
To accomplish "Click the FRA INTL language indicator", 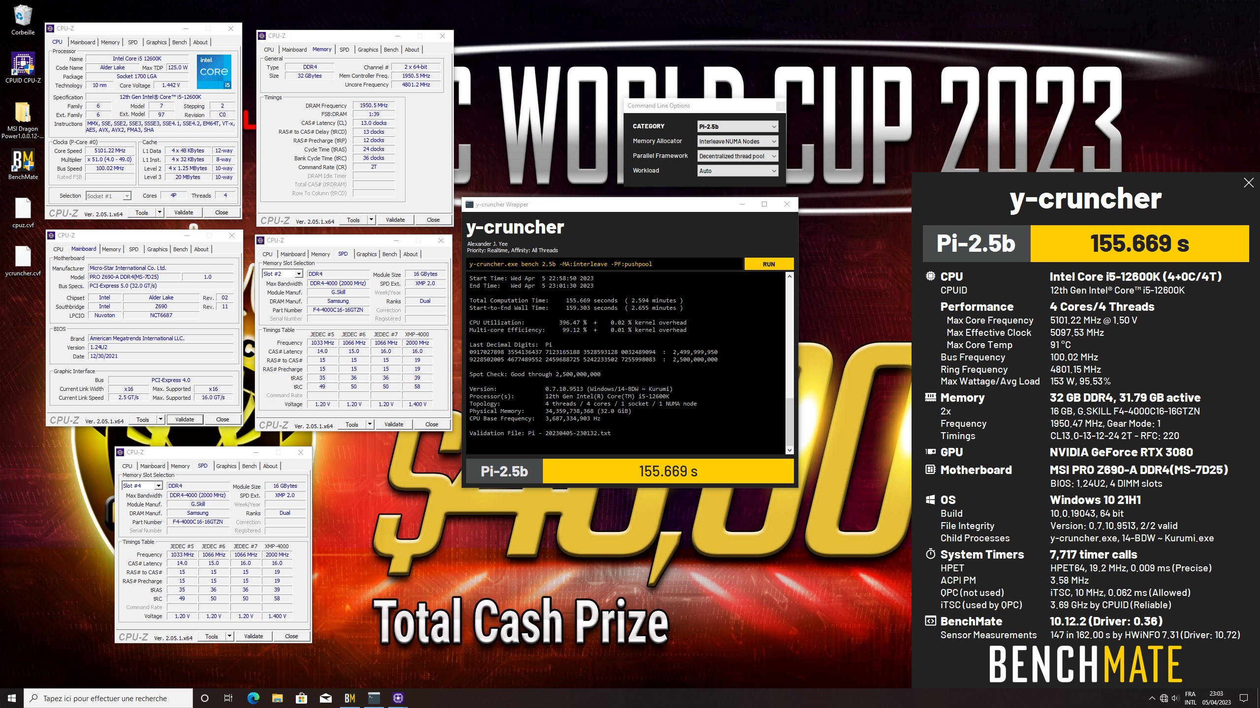I will pyautogui.click(x=1190, y=698).
